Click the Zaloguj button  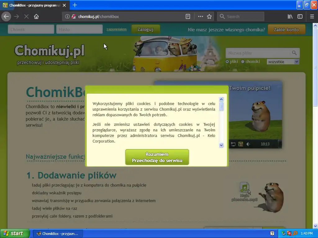point(146,29)
